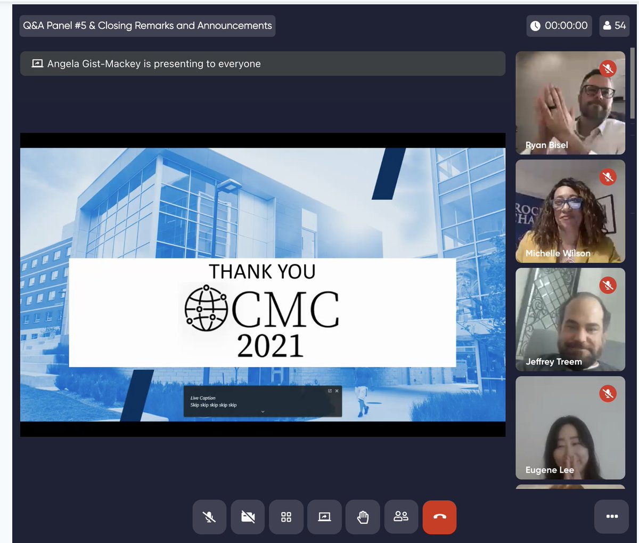Select Ryan Bisel's video tile
This screenshot has width=639, height=543.
(570, 103)
